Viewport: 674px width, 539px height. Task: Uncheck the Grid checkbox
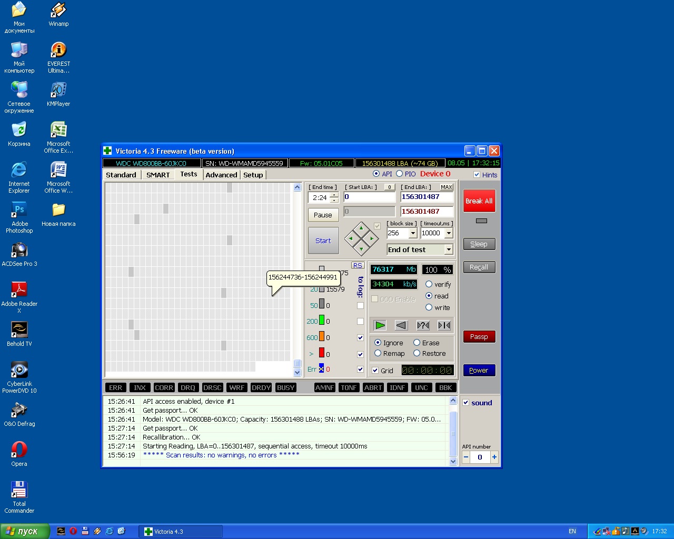(x=375, y=371)
